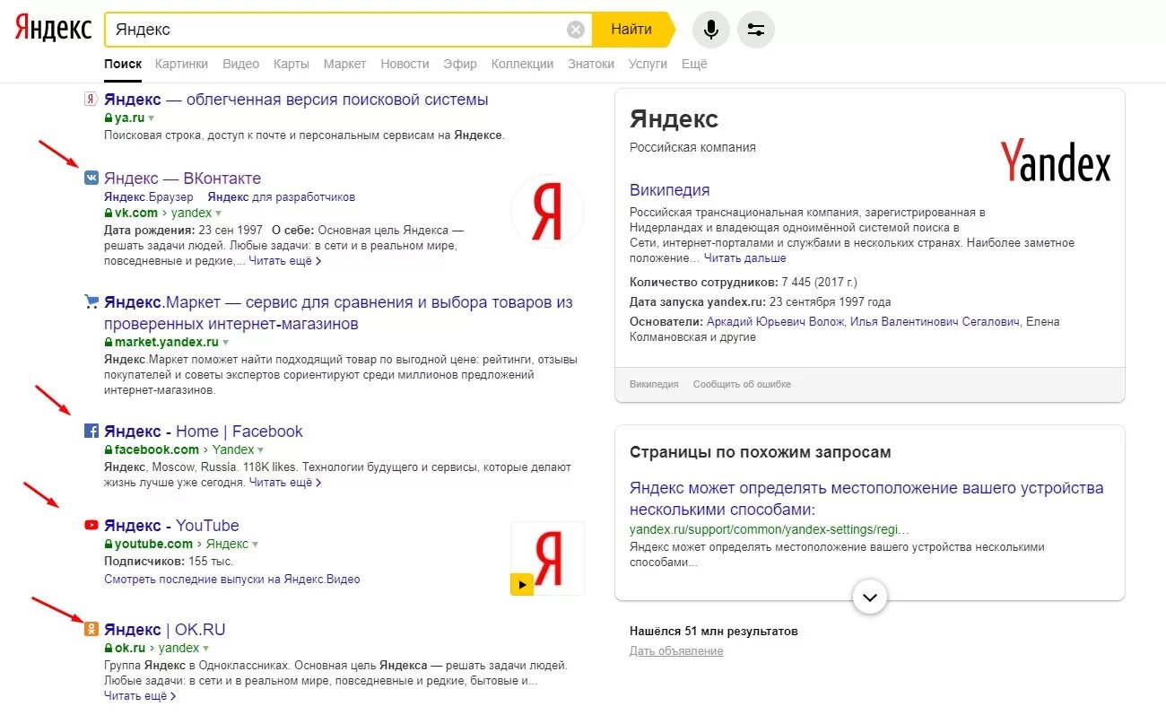Click the lock icon beside market.yandex.ru
1166x724 pixels.
click(x=109, y=343)
